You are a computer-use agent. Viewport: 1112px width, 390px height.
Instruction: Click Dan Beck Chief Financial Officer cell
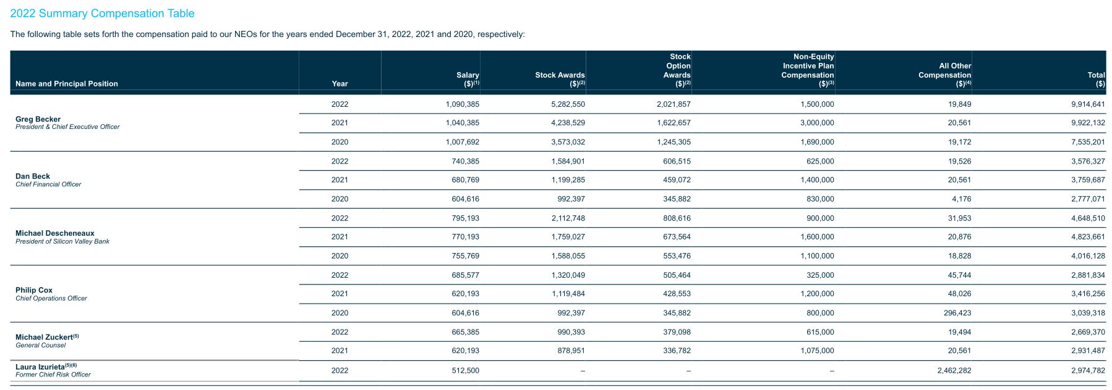click(x=48, y=180)
